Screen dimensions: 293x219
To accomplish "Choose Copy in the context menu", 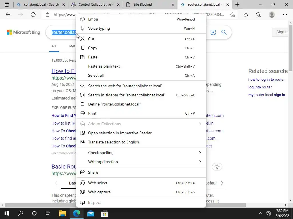I will [x=141, y=48].
